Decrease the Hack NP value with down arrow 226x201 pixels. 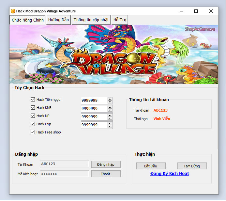pos(110,118)
